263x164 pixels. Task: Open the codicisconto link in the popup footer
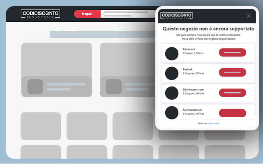214,123
